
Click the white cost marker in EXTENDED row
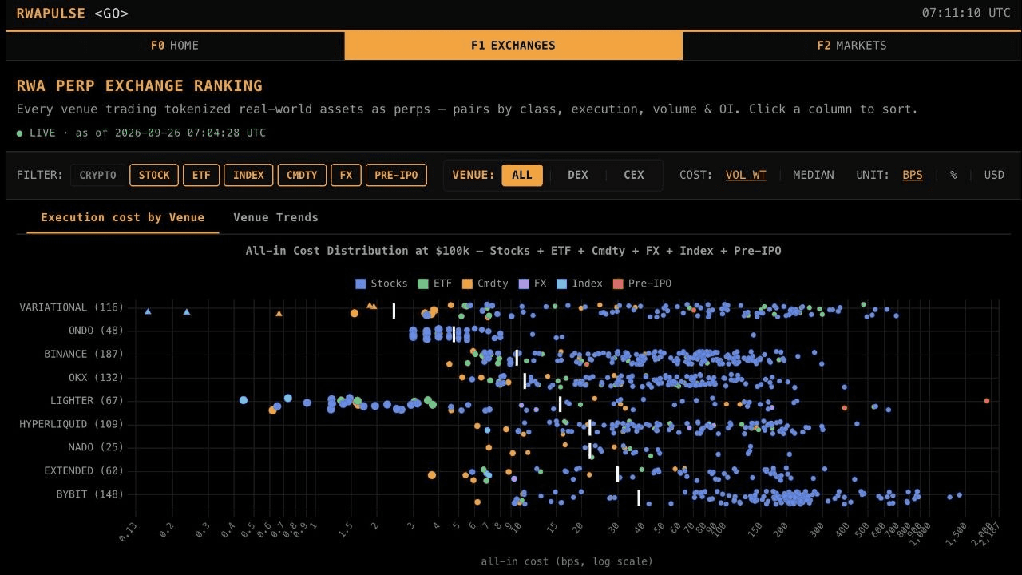pyautogui.click(x=617, y=474)
